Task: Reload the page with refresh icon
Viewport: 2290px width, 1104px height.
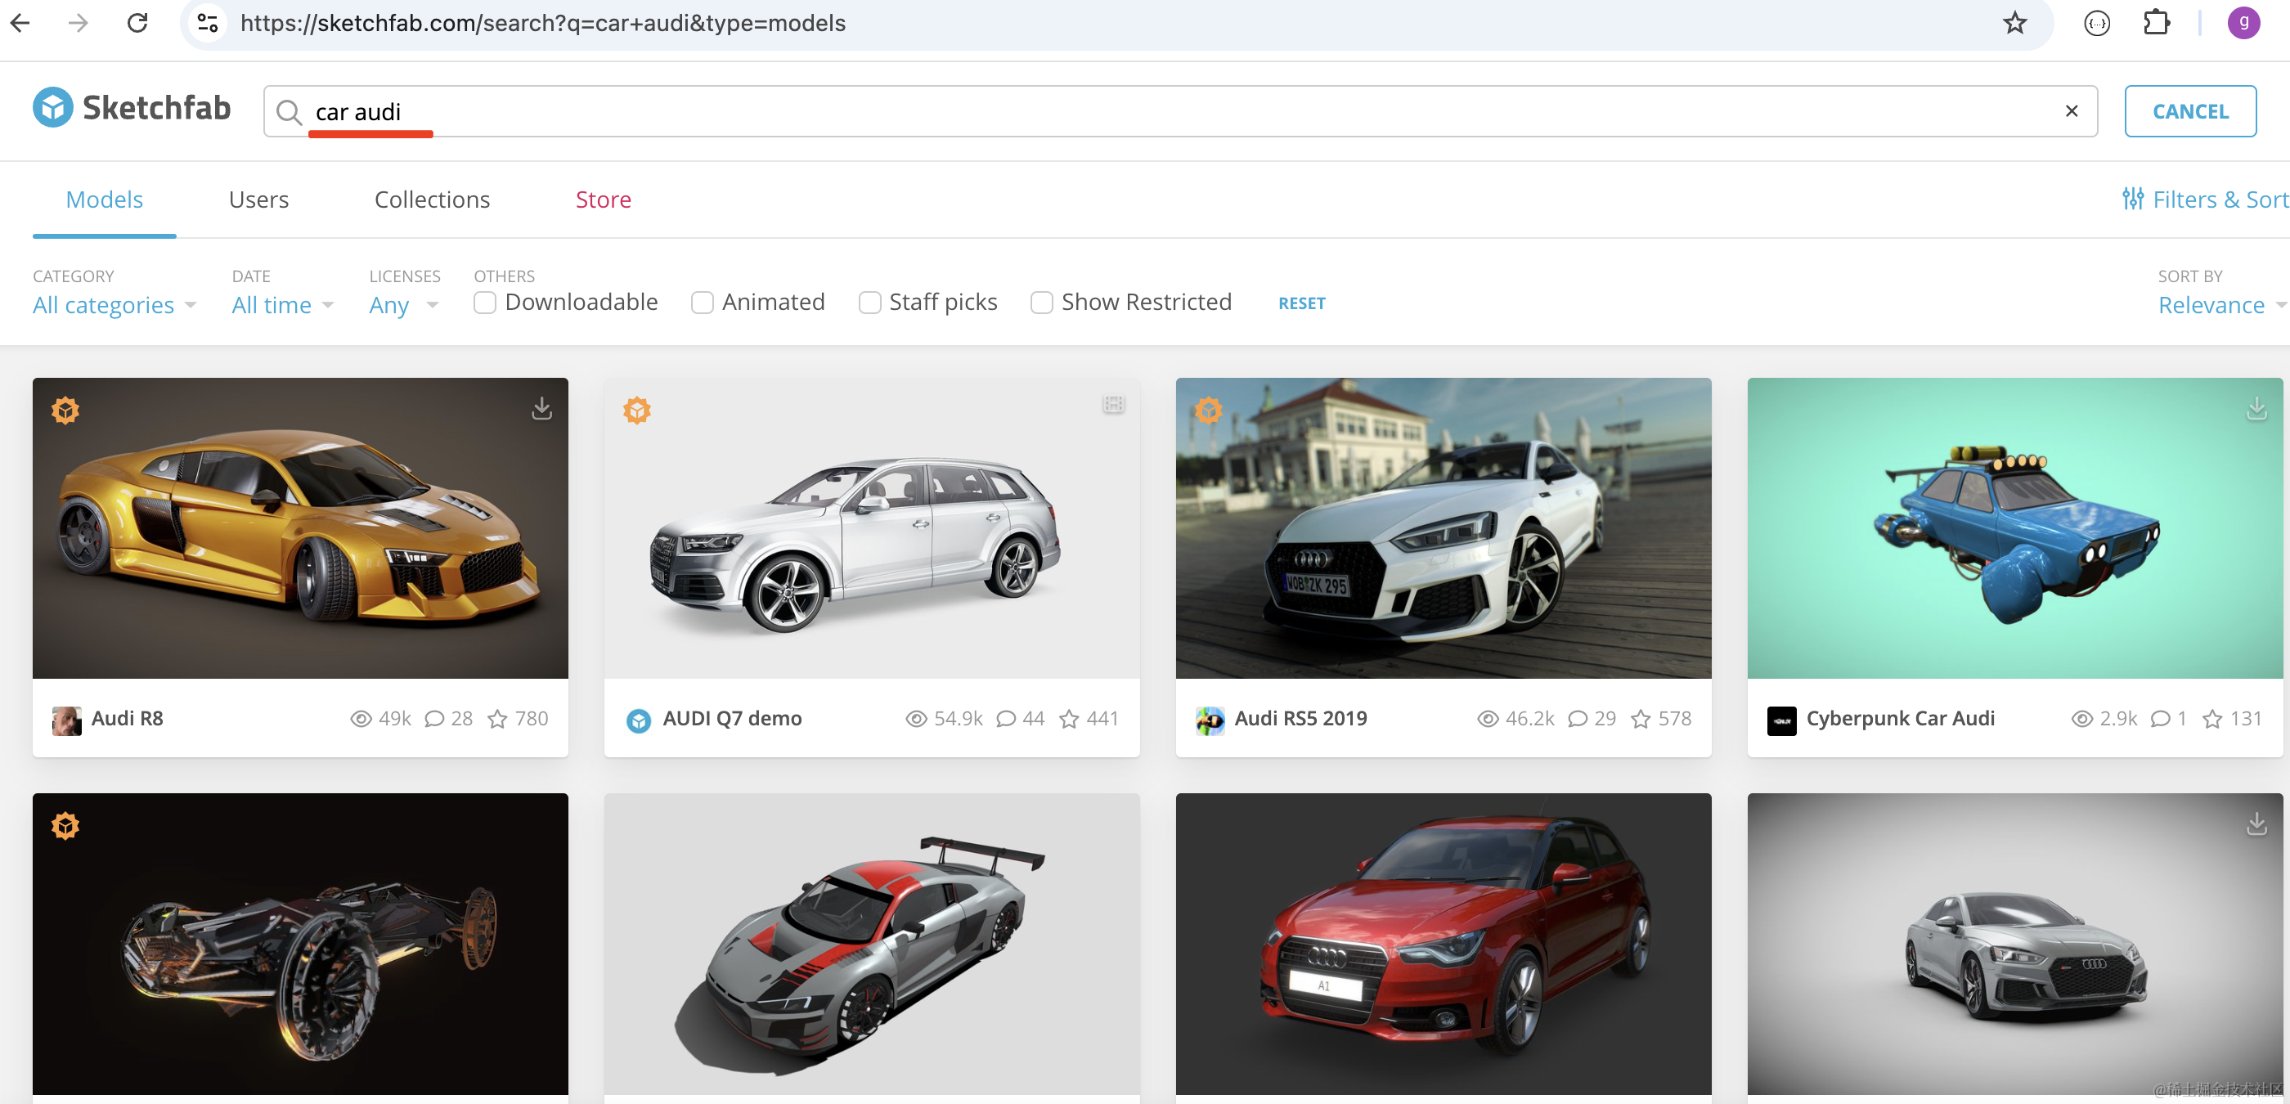Action: click(x=137, y=23)
